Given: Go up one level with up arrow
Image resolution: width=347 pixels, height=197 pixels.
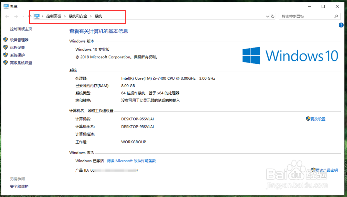Looking at the screenshot, I should point(29,16).
